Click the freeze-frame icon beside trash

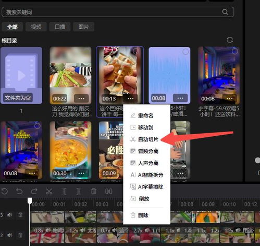(108, 191)
